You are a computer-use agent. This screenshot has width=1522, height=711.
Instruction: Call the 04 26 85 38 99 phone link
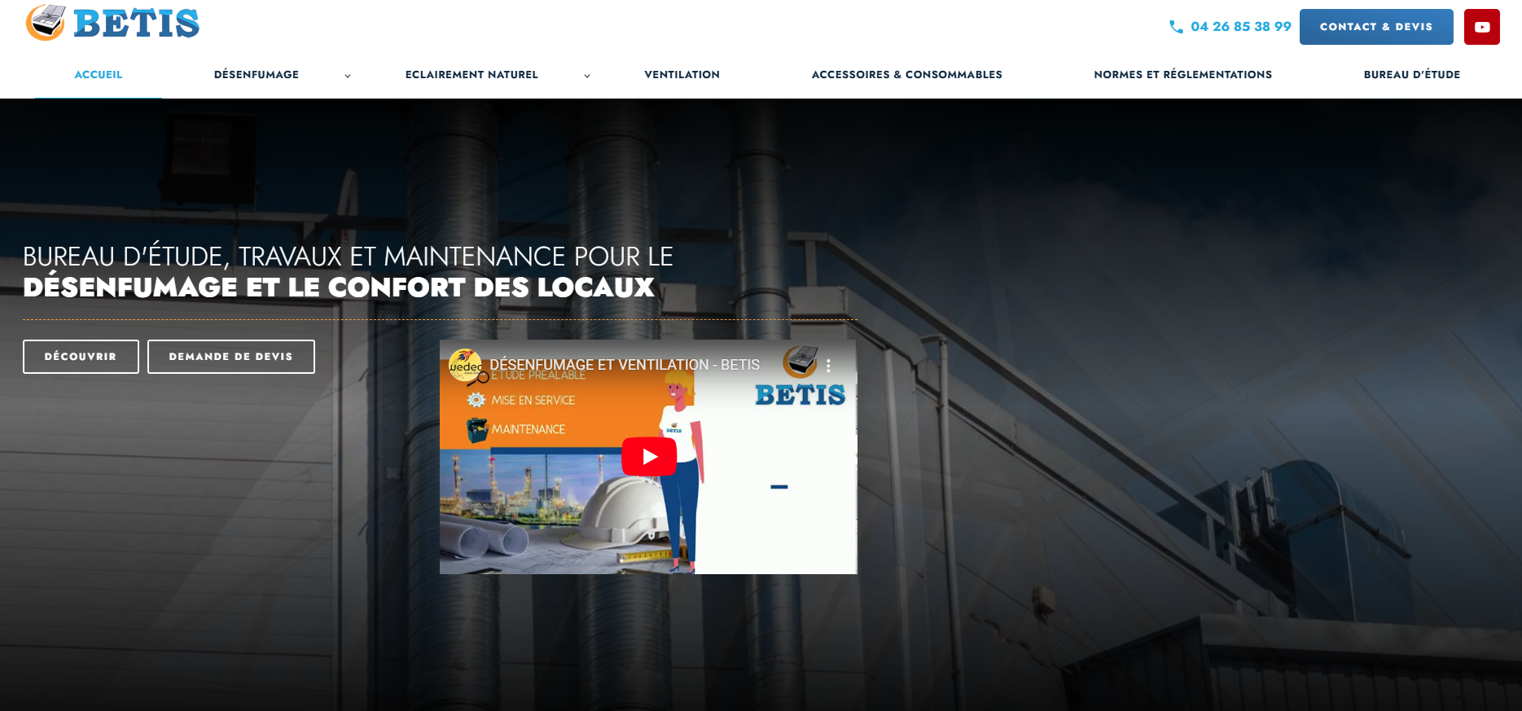coord(1241,27)
